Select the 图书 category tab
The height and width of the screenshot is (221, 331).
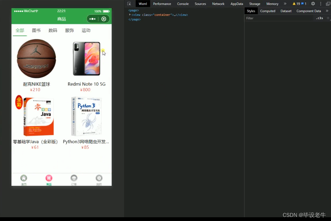36,30
